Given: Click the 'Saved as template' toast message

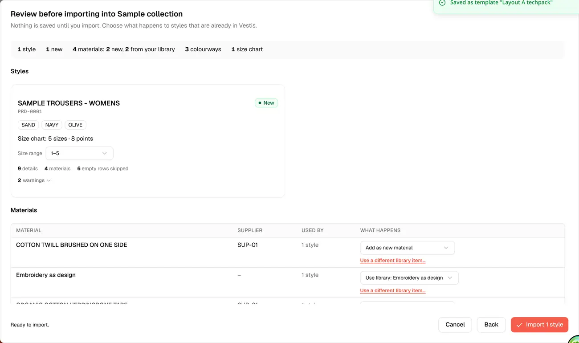Looking at the screenshot, I should click(502, 3).
